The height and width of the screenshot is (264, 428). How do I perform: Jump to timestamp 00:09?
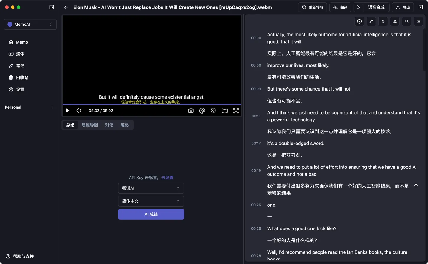pyautogui.click(x=256, y=89)
